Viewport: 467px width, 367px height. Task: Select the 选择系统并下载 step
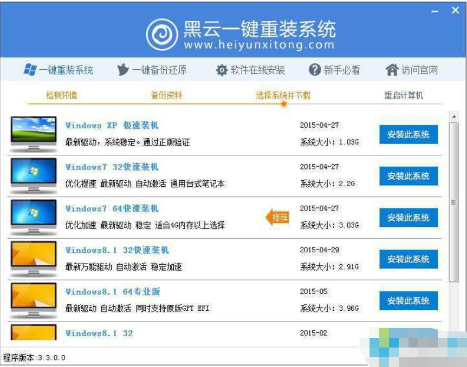283,95
